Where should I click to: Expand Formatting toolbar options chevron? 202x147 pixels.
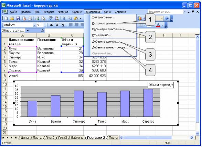click(166, 25)
